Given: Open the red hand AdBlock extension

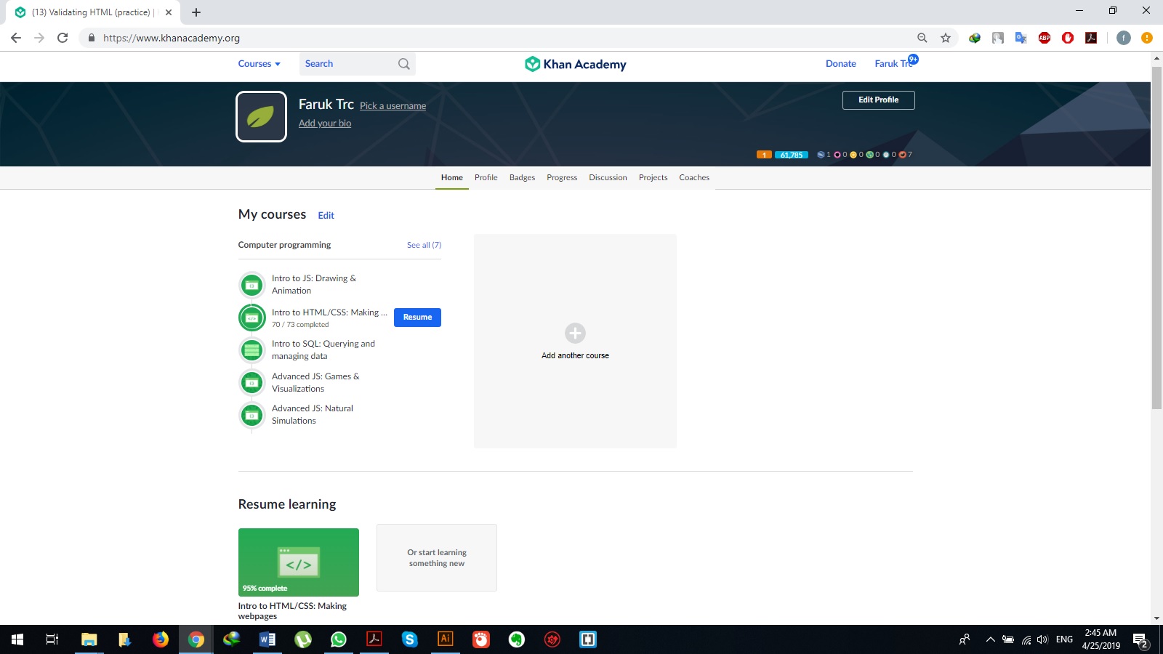Looking at the screenshot, I should point(1068,38).
